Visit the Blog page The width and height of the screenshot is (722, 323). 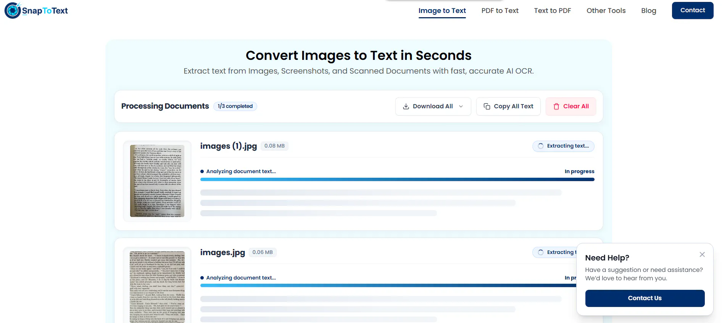coord(649,11)
